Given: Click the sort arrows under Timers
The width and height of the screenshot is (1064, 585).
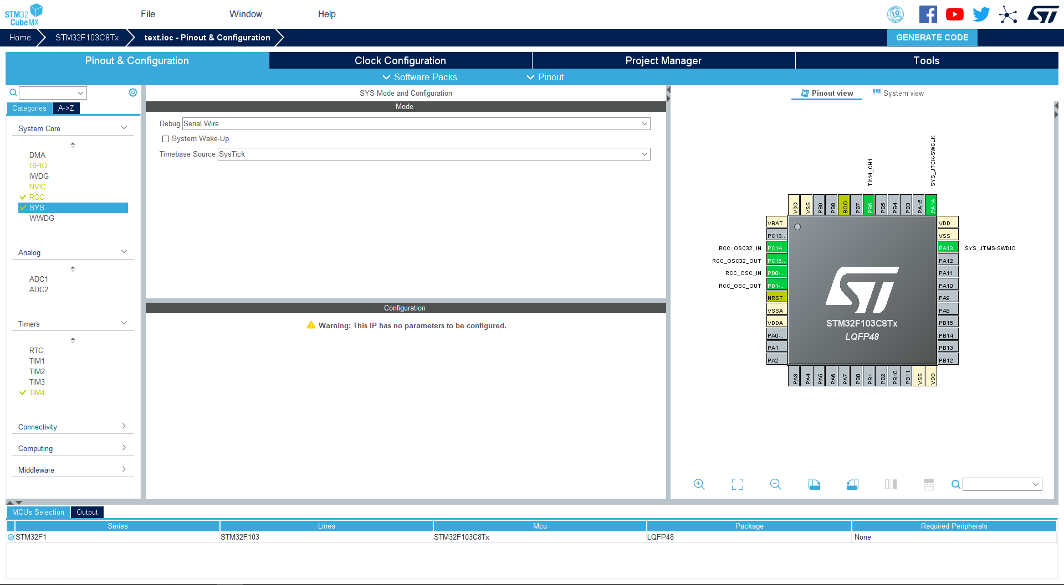Looking at the screenshot, I should point(73,340).
